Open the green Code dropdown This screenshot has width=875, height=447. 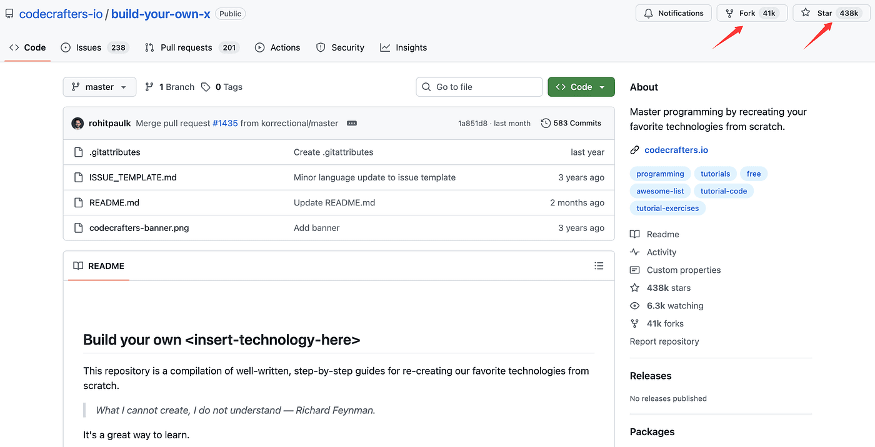coord(581,87)
